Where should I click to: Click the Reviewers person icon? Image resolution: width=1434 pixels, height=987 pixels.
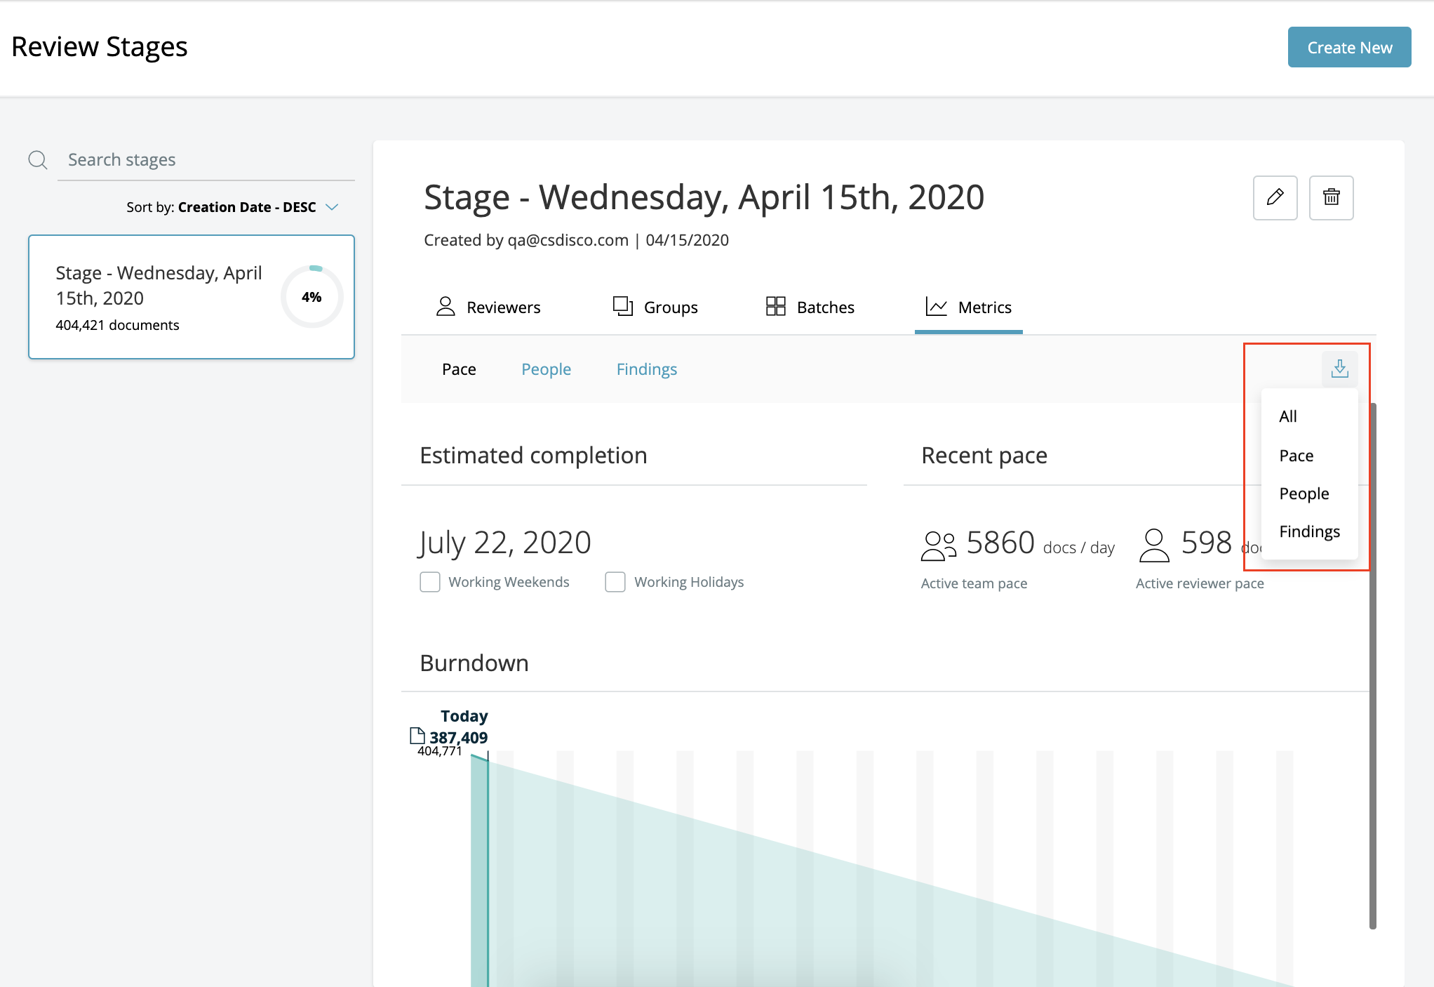tap(445, 307)
